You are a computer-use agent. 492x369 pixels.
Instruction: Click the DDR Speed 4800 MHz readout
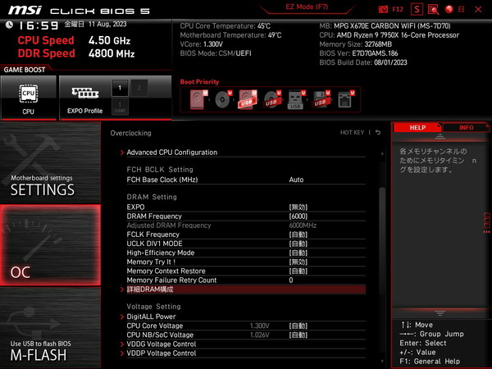tap(76, 53)
